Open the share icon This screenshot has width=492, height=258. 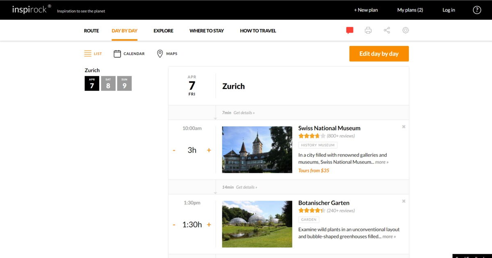[387, 30]
